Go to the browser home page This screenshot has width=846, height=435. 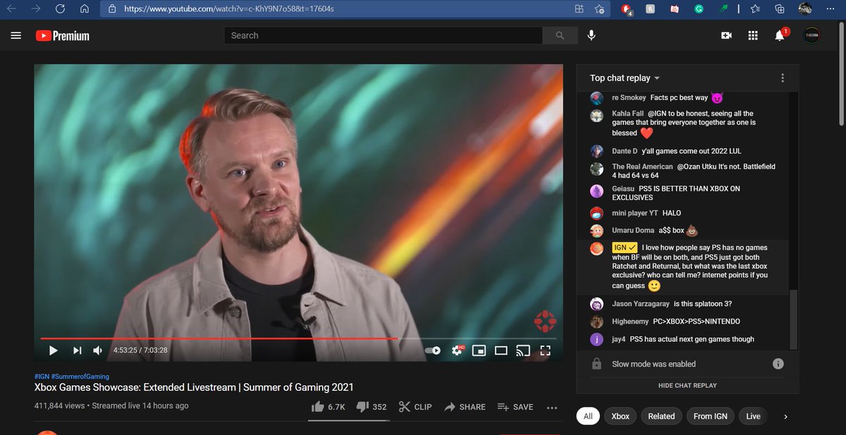84,9
